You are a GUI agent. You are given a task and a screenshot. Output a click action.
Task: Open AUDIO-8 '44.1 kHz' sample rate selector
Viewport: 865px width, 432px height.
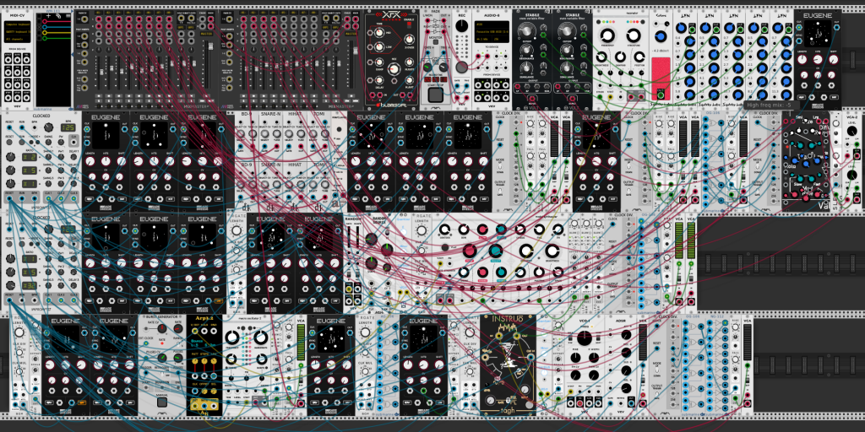point(482,39)
